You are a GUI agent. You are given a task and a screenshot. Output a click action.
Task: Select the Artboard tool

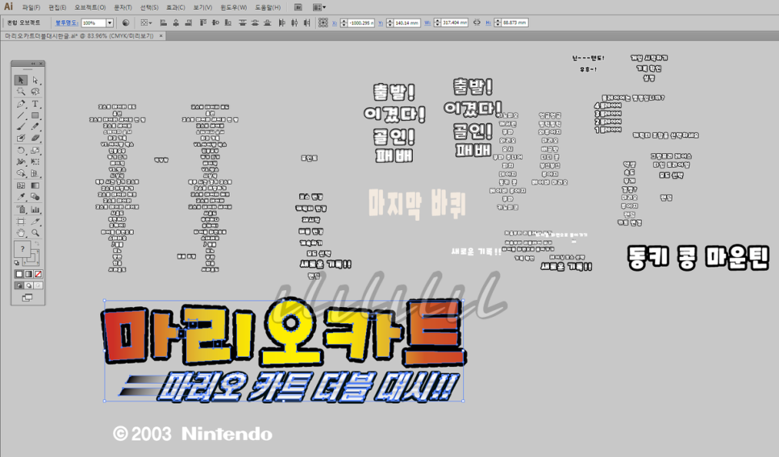click(21, 222)
